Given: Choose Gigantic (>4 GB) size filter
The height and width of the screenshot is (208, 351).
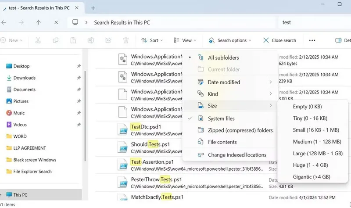Looking at the screenshot, I should (x=312, y=177).
